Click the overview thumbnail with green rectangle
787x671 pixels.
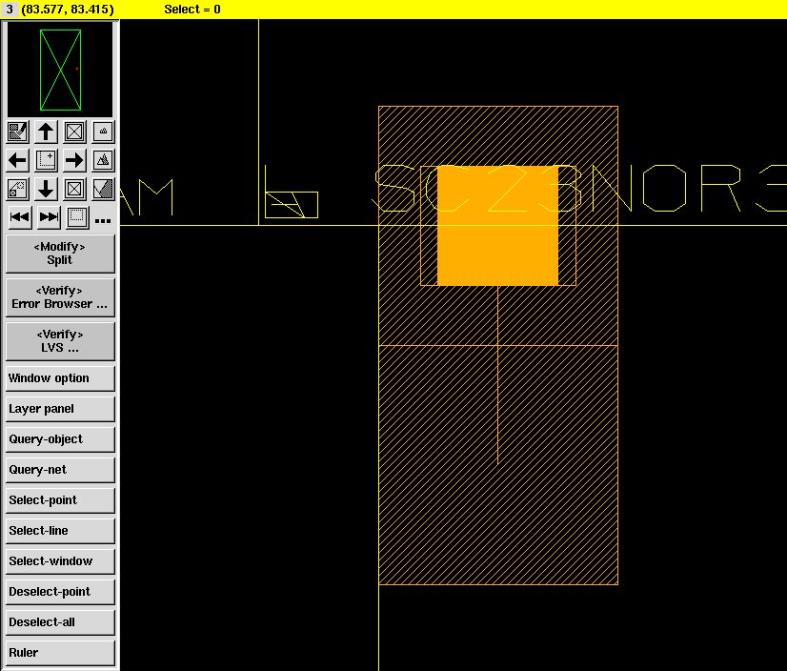point(60,70)
